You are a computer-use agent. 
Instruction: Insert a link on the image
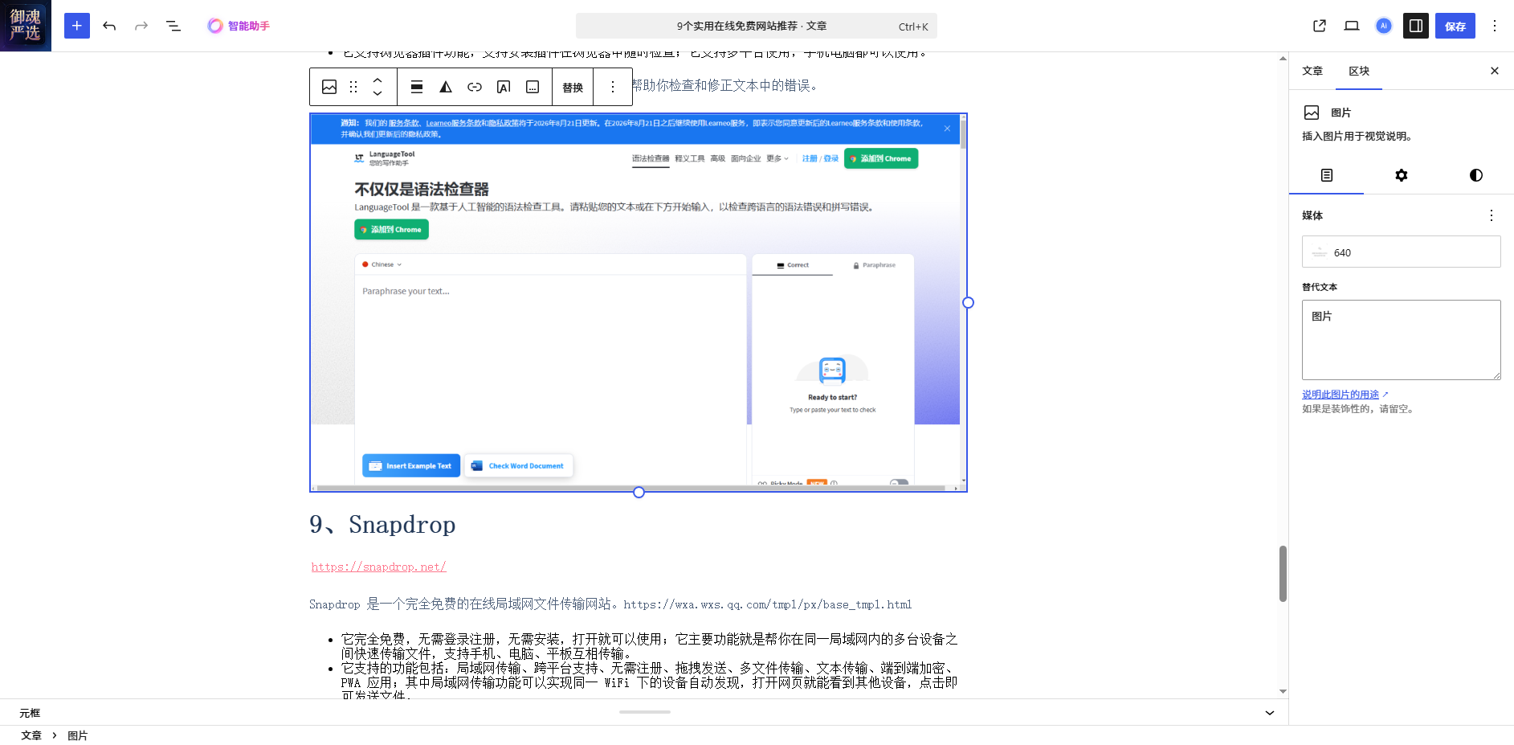(475, 87)
